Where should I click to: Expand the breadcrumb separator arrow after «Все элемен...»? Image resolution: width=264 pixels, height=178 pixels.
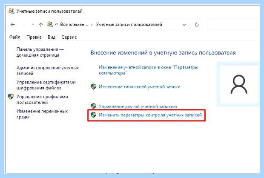point(92,25)
